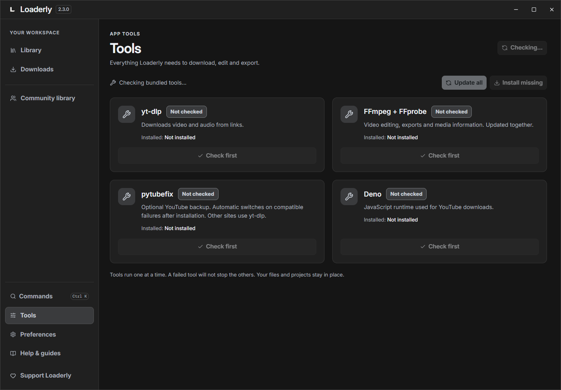This screenshot has width=561, height=390.
Task: Click the pytubefix wrench icon
Action: (x=127, y=197)
